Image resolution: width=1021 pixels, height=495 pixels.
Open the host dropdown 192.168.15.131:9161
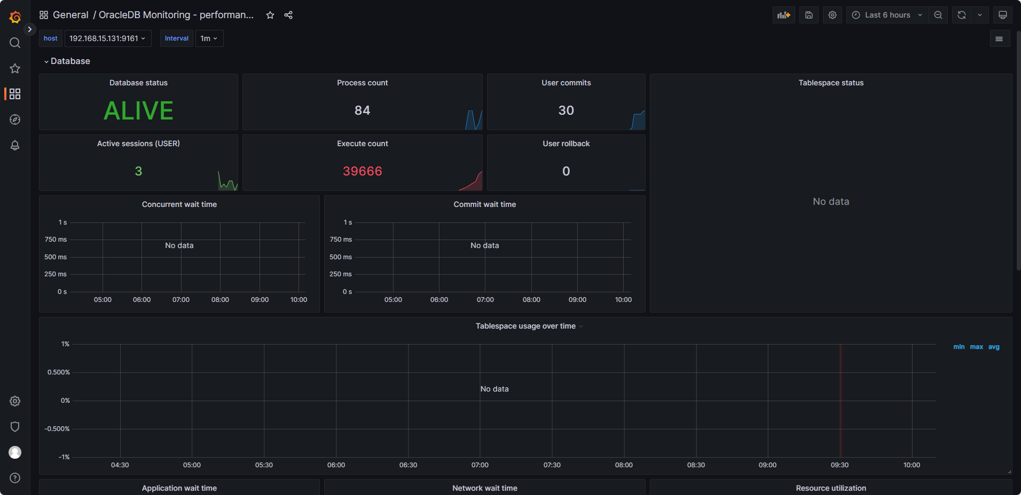coord(108,38)
